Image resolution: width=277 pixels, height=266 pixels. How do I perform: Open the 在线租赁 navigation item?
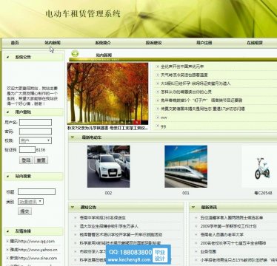[255, 43]
